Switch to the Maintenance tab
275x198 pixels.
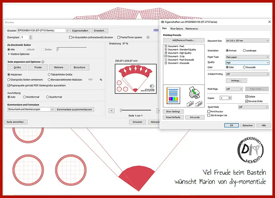coord(191,28)
